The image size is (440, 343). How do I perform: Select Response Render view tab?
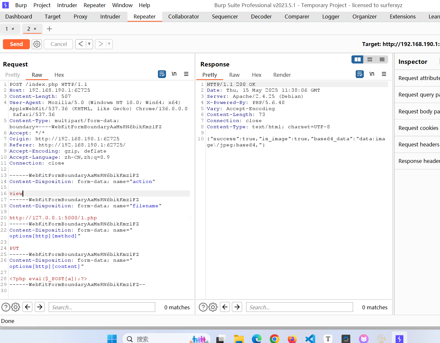pos(282,75)
